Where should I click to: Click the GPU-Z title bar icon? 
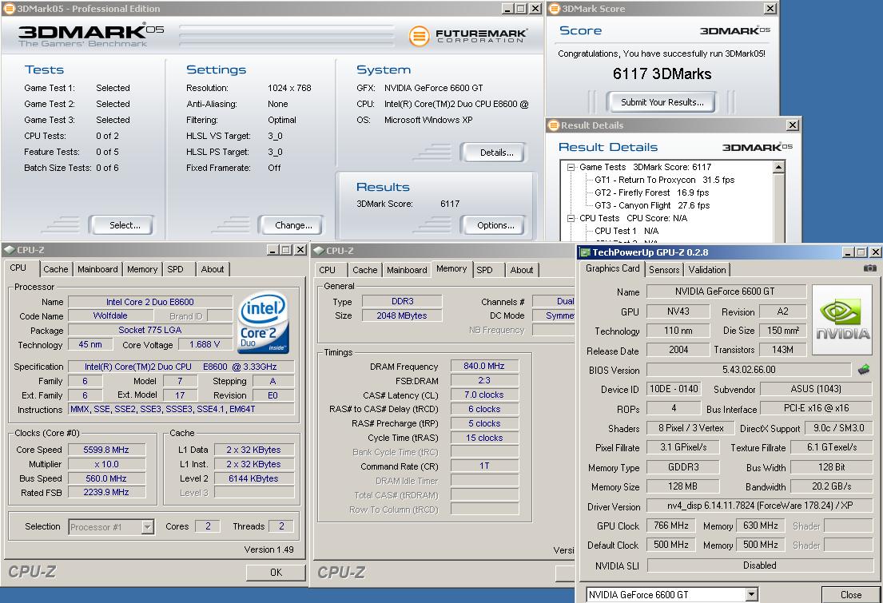pyautogui.click(x=585, y=252)
